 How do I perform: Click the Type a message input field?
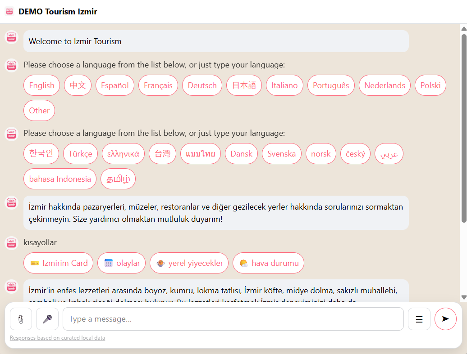click(233, 319)
